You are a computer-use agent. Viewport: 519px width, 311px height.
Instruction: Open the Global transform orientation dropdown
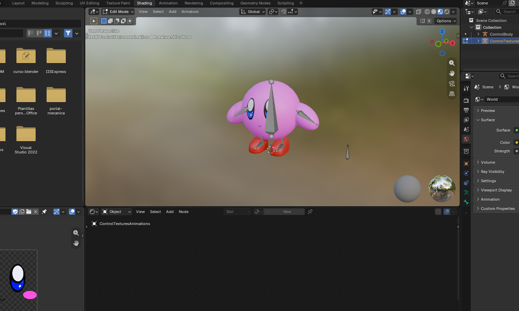[x=253, y=12]
